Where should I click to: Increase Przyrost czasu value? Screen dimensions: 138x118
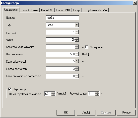[97, 93]
